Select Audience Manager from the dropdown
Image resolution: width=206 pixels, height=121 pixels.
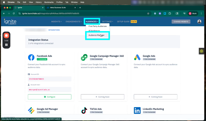tap(96, 35)
